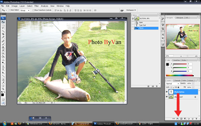The height and width of the screenshot is (126, 201).
Task: Open the Move tool preset picker arrow
Action: coord(6,10)
